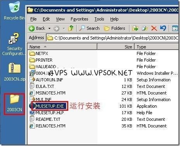The height and width of the screenshot is (146, 180).
Task: Open the View menu
Action: [x=60, y=19]
